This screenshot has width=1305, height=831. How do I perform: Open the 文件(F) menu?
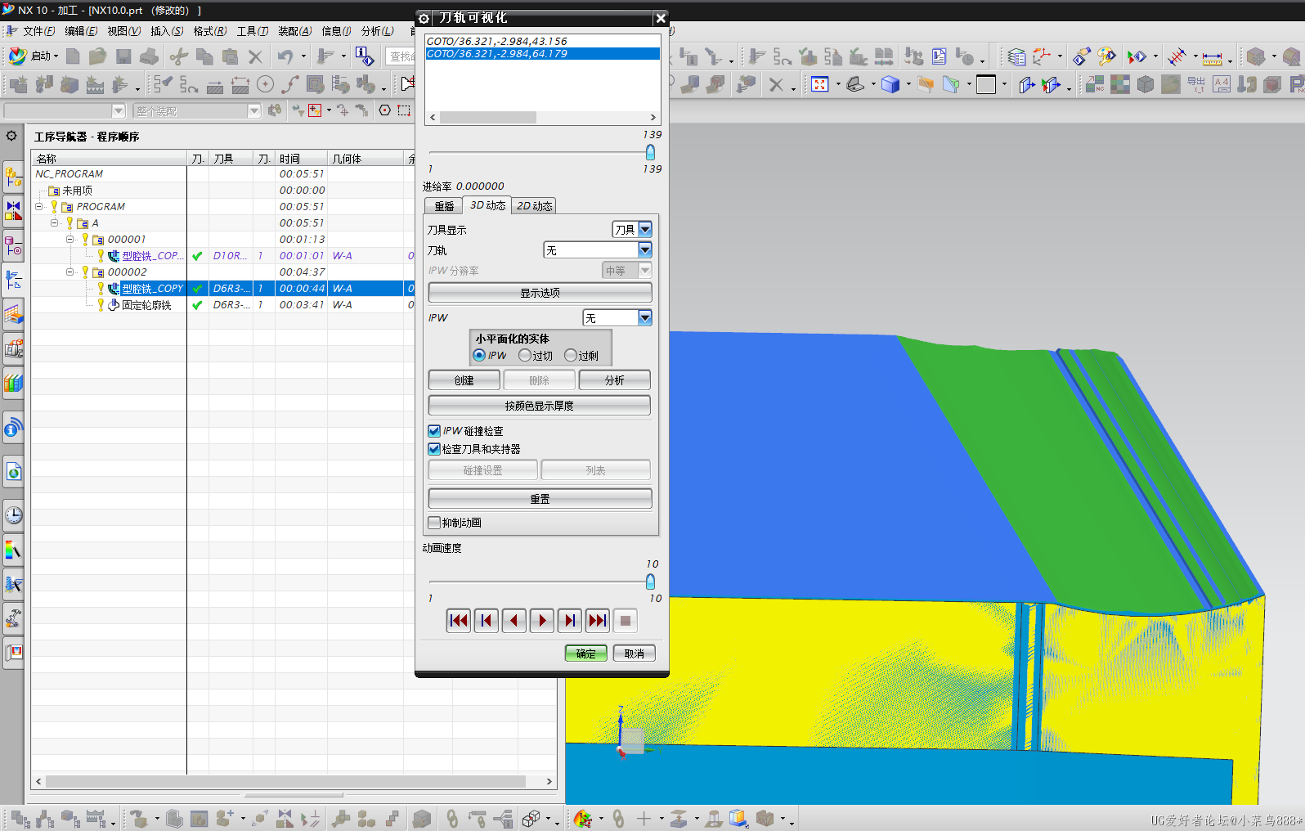(x=38, y=31)
